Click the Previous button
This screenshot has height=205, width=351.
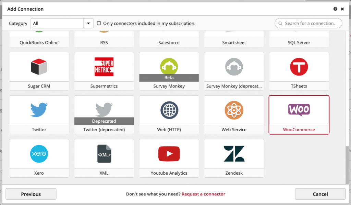point(31,194)
